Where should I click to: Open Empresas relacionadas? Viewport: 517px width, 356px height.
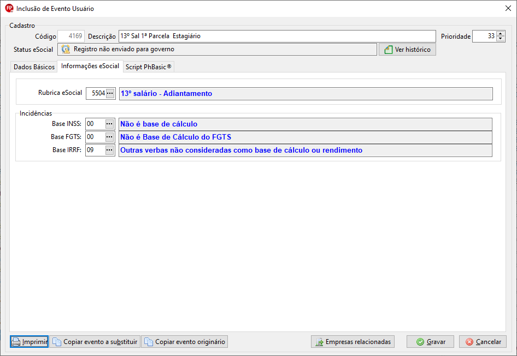click(353, 342)
